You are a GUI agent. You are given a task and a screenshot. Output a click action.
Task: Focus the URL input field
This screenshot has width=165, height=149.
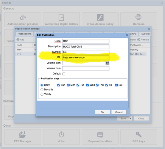point(86,58)
